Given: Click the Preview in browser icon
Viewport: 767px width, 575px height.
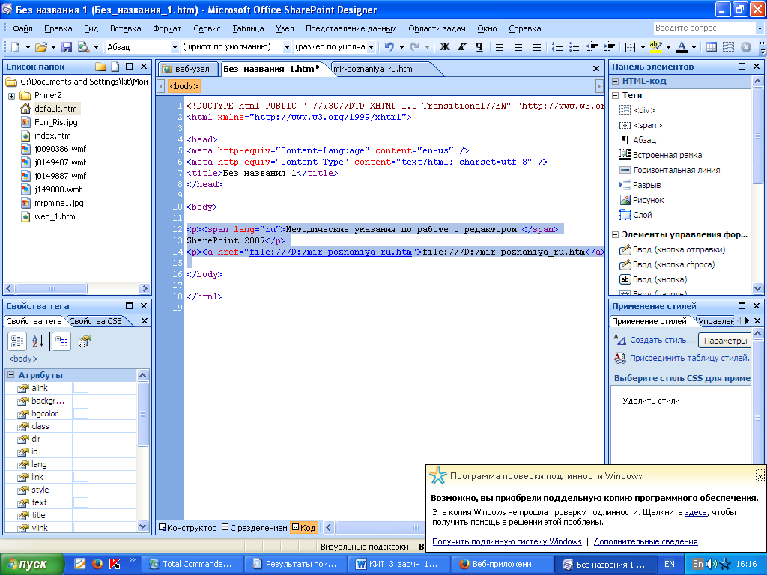Looking at the screenshot, I should 83,47.
